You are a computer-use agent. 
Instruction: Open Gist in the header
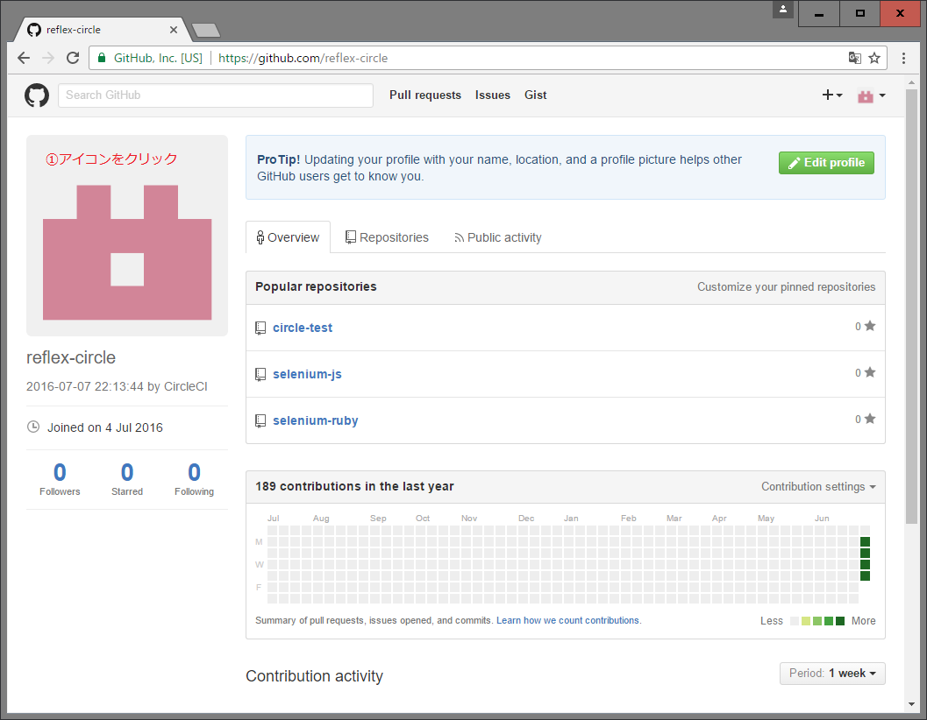pyautogui.click(x=536, y=95)
